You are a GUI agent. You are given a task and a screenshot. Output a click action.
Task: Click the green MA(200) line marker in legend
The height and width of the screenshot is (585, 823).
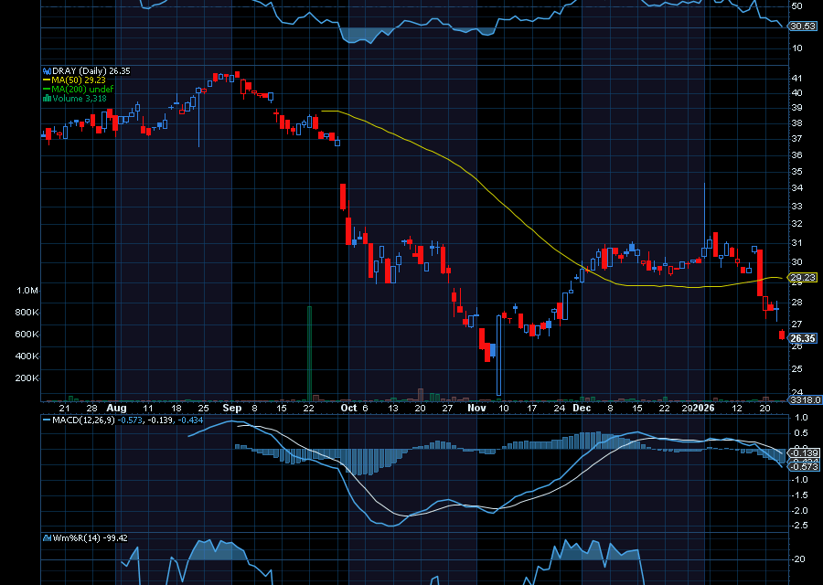click(x=46, y=89)
